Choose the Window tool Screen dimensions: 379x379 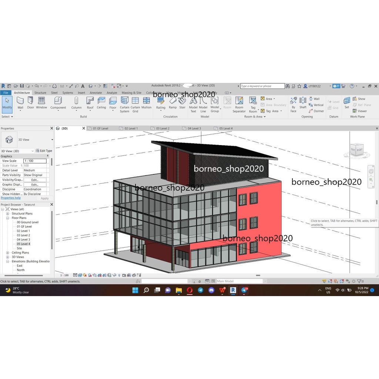pyautogui.click(x=41, y=103)
